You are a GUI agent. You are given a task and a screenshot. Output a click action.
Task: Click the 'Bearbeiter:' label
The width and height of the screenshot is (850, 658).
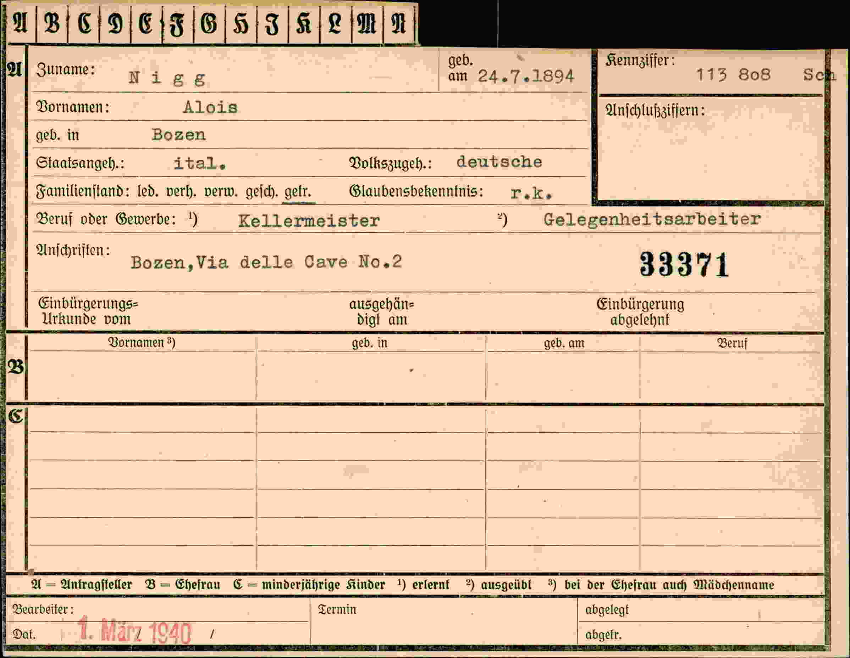coord(43,609)
